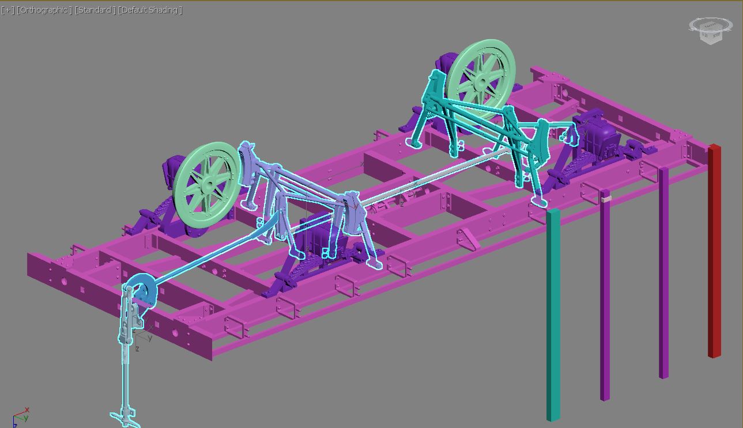Select the purple pillar with white band
This screenshot has width=743, height=428.
(605, 300)
